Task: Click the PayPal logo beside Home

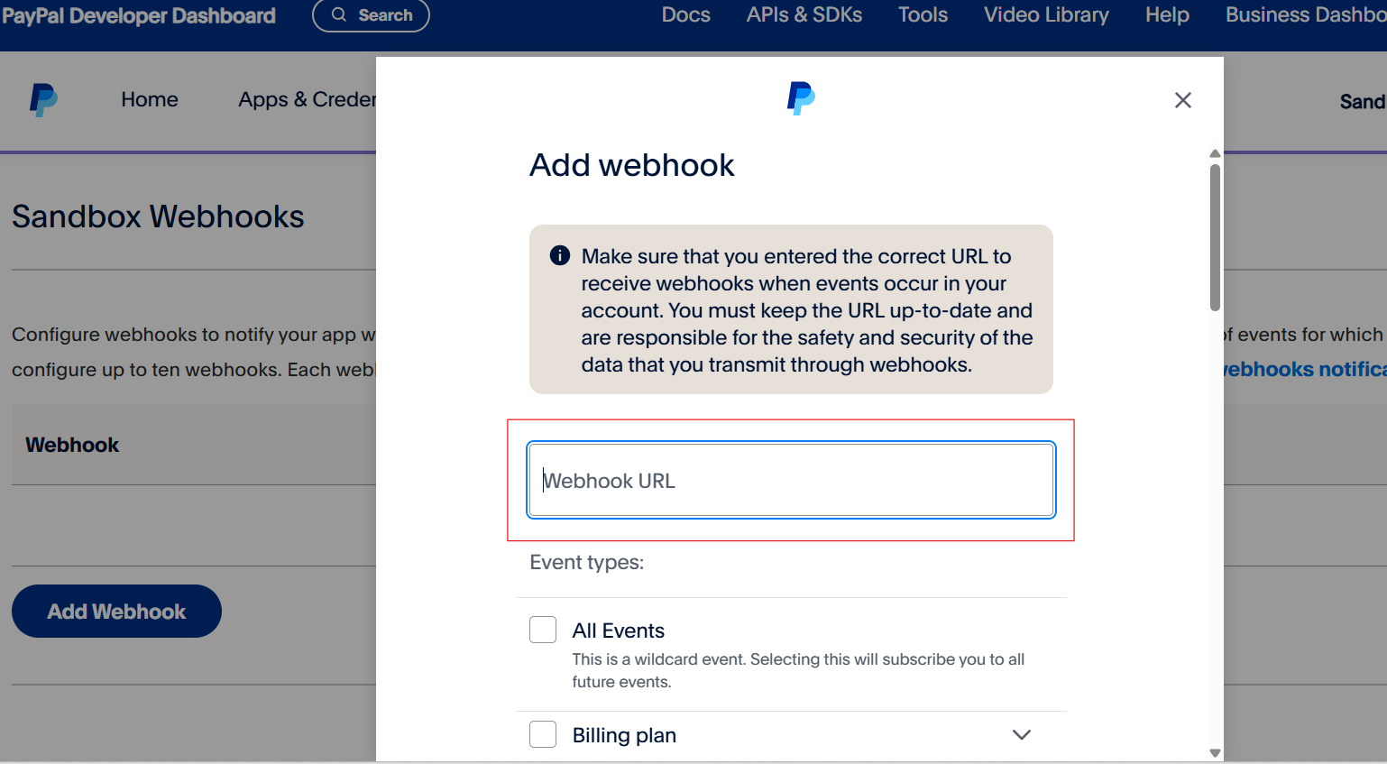Action: point(43,100)
